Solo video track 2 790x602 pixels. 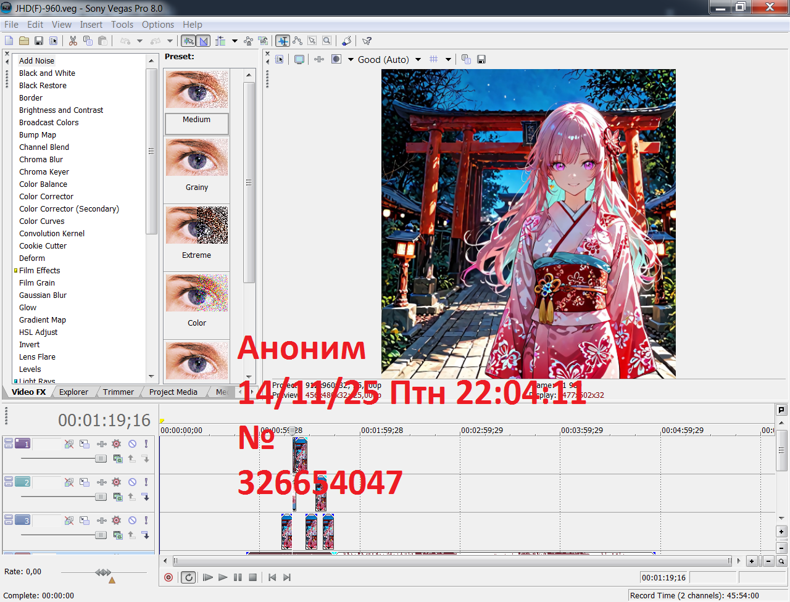(x=146, y=482)
